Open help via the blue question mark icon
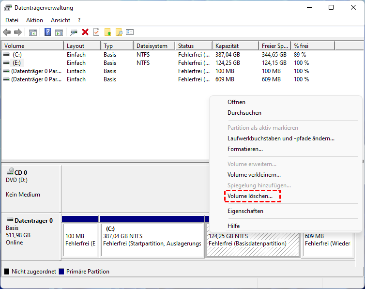 click(47, 32)
